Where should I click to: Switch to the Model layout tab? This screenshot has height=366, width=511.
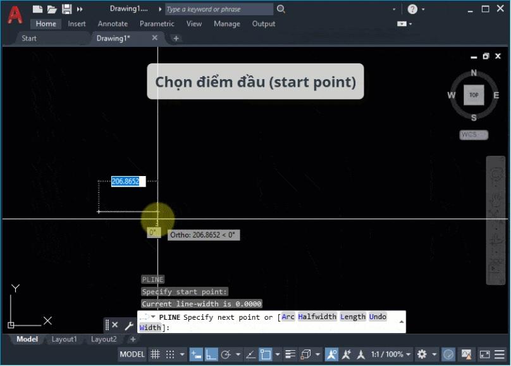[27, 339]
